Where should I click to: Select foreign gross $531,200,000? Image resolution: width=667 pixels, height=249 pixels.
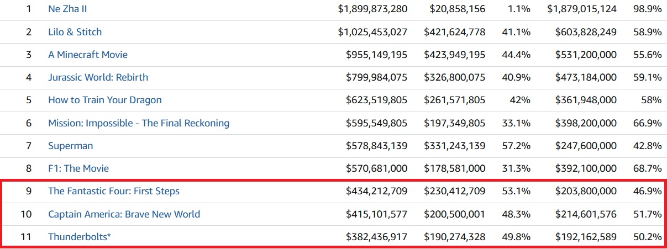(586, 55)
